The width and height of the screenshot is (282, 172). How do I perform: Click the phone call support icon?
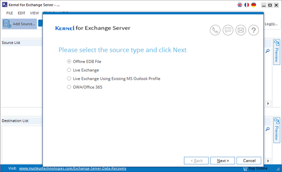click(215, 30)
